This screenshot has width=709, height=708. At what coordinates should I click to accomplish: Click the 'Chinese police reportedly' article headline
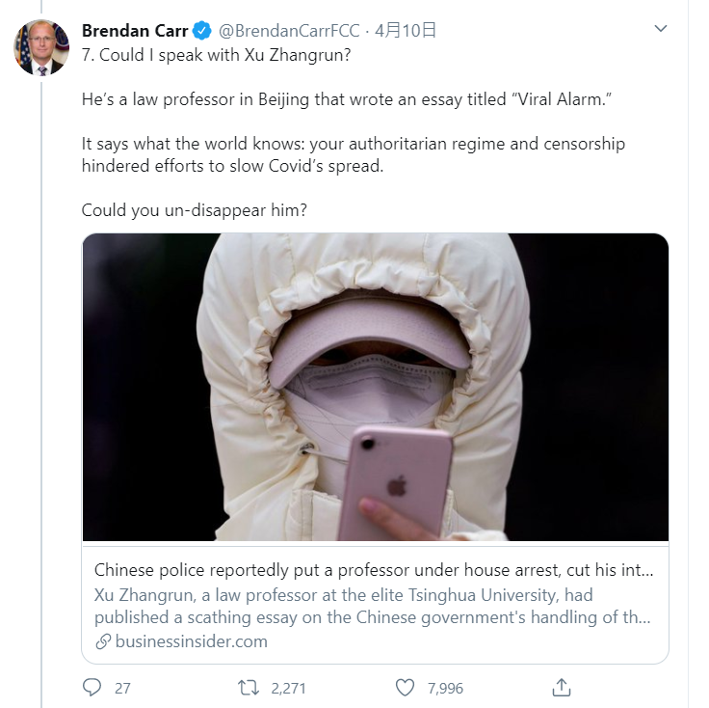coord(374,570)
